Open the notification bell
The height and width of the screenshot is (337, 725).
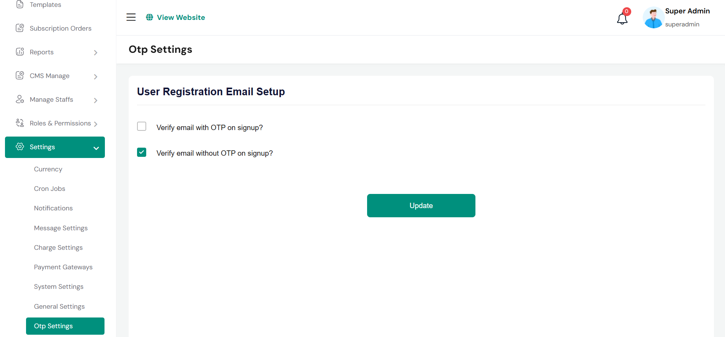click(x=622, y=19)
